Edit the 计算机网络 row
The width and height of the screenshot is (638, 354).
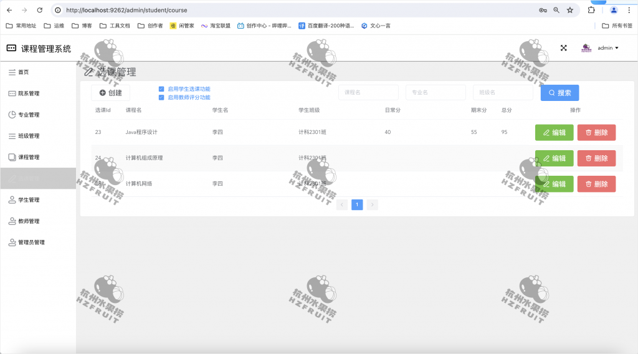pyautogui.click(x=554, y=184)
